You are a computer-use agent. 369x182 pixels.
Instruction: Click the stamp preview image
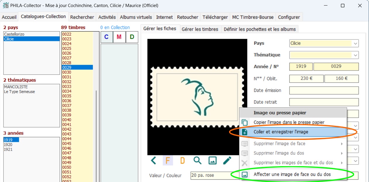[197, 97]
